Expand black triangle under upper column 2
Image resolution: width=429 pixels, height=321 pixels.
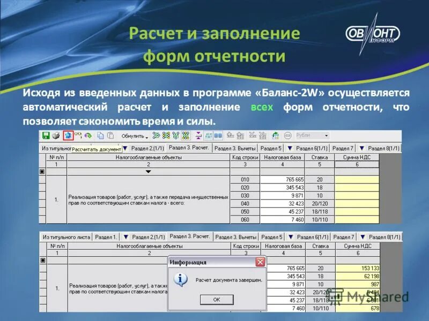pos(148,172)
